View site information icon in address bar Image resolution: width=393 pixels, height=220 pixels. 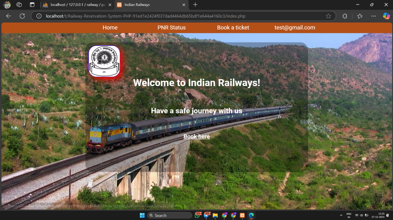click(38, 16)
